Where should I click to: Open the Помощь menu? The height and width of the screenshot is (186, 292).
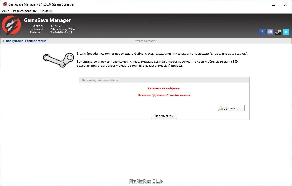pos(47,11)
